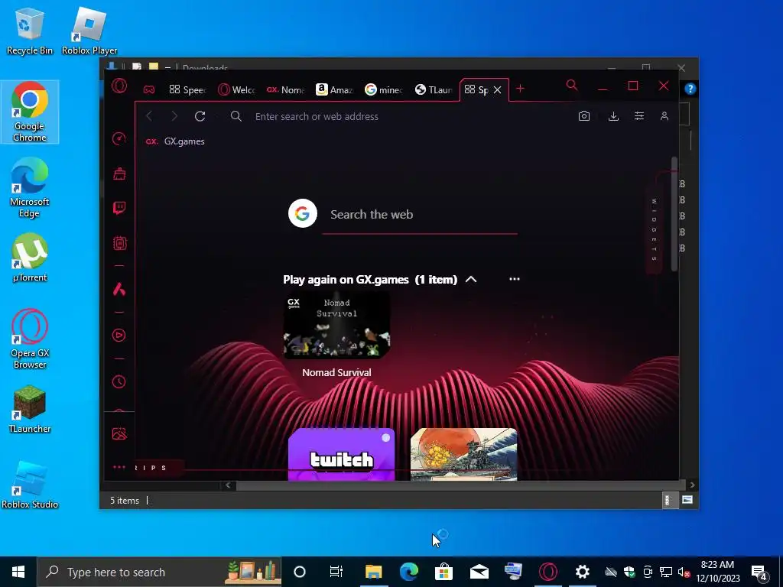Switch to the Amazon tab

(x=335, y=90)
